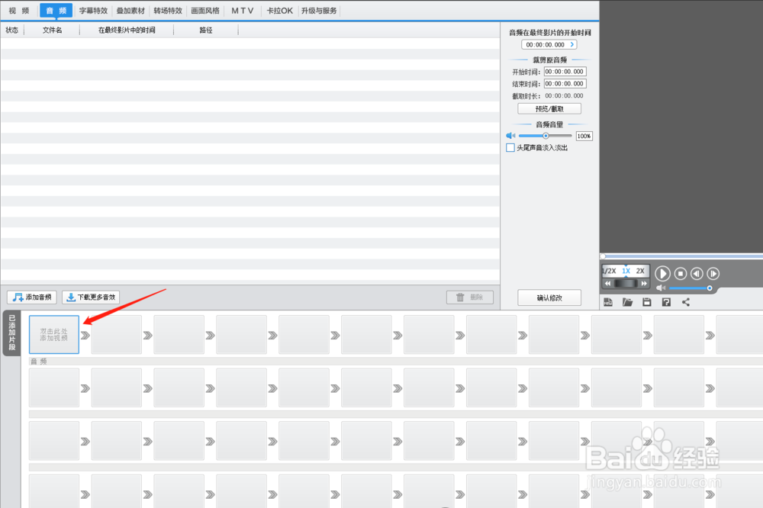Step to the previous frame
The width and height of the screenshot is (763, 508).
(x=697, y=273)
